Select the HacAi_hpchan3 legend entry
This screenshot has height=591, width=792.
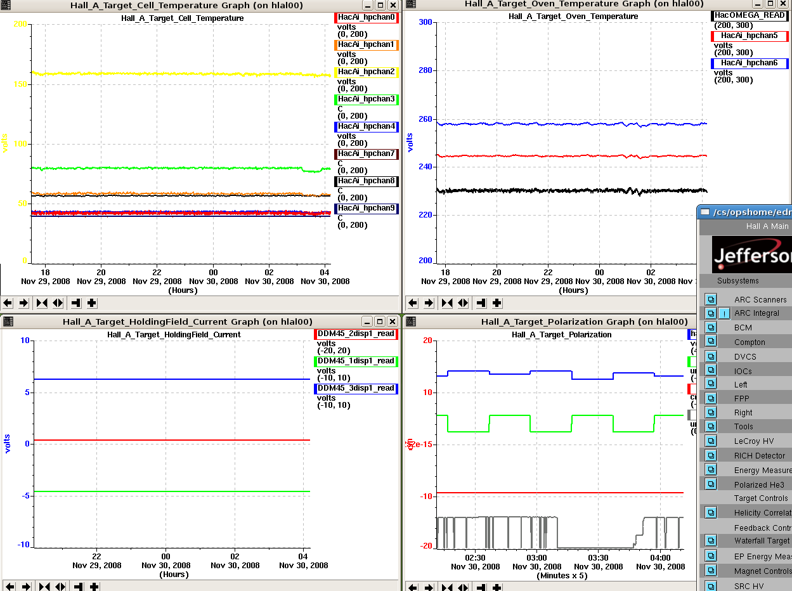[x=367, y=100]
